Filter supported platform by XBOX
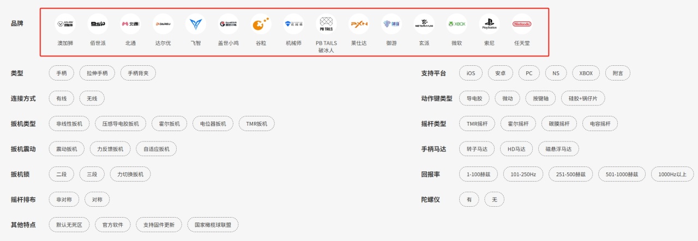698x241 pixels. [x=586, y=73]
